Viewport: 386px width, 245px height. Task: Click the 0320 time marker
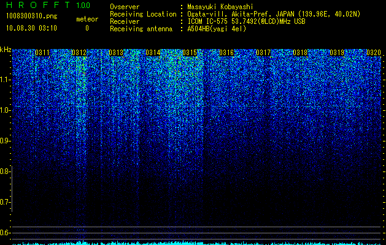click(x=374, y=53)
